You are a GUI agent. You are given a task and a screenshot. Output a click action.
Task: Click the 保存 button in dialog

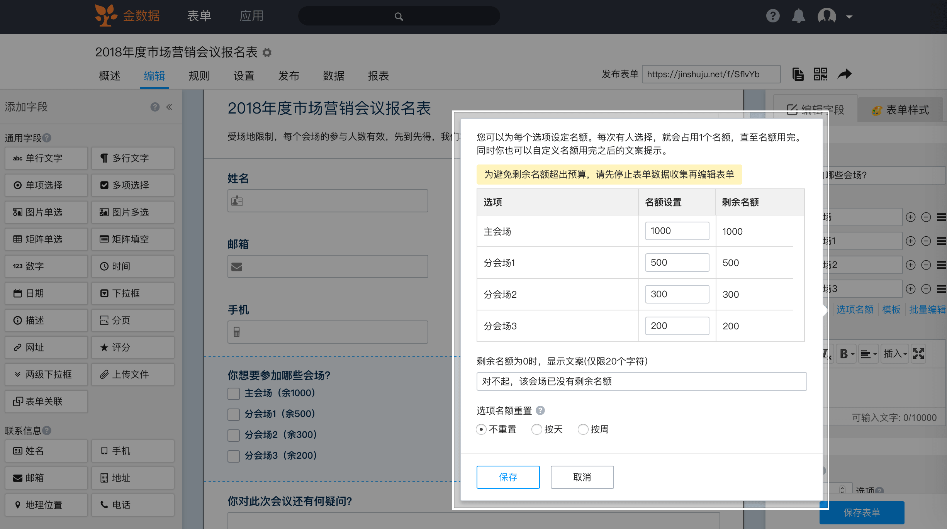pyautogui.click(x=508, y=477)
